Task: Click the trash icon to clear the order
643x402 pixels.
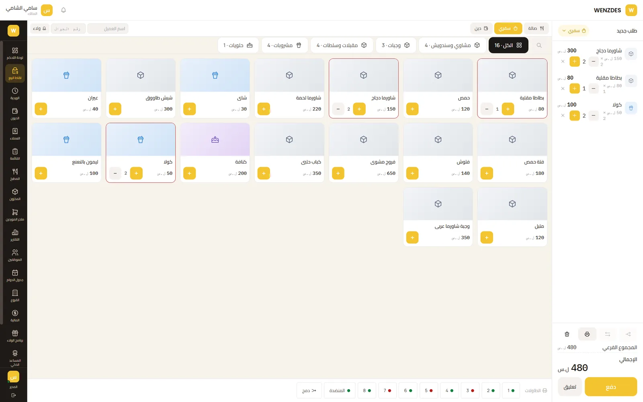Action: [x=567, y=334]
